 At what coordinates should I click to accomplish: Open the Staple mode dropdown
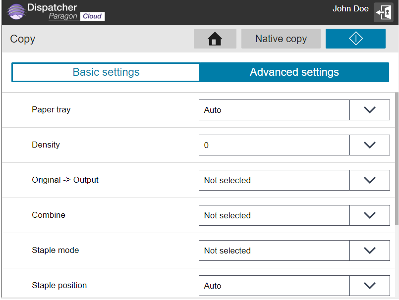[370, 250]
